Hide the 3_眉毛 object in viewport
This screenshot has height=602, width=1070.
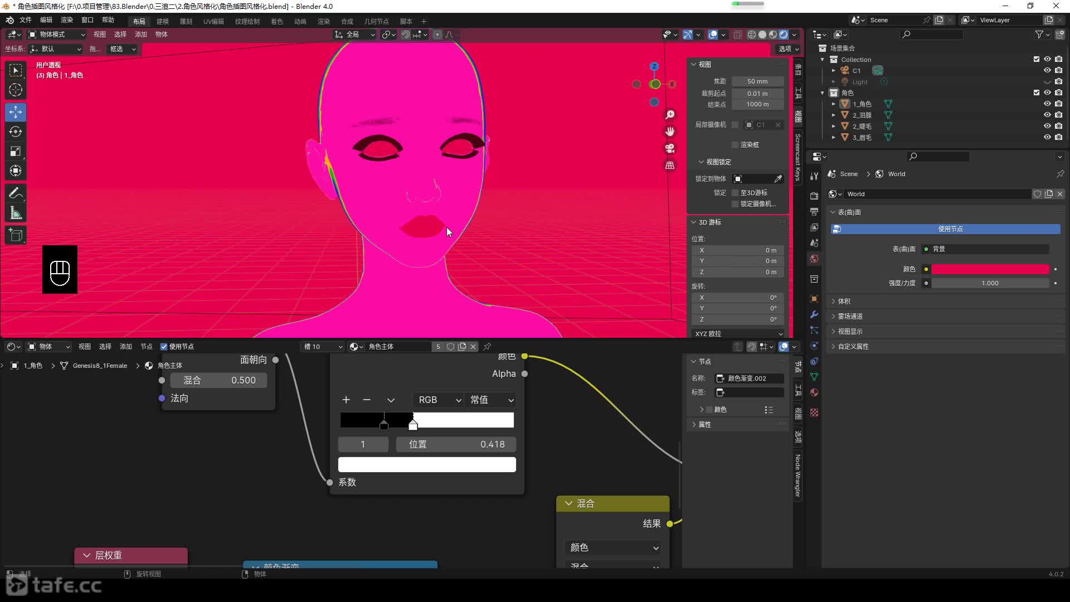coord(1047,137)
